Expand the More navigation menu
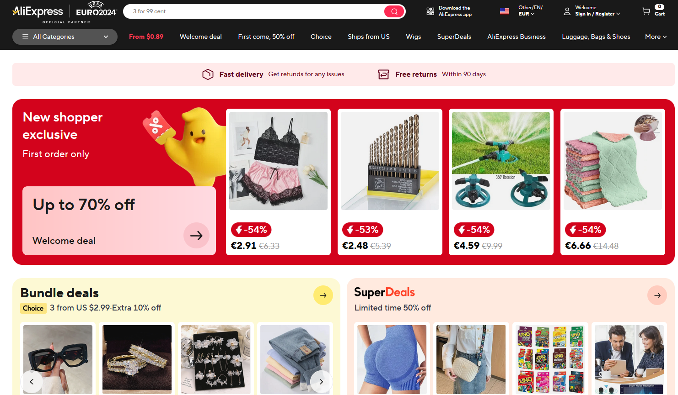The width and height of the screenshot is (678, 395). (x=656, y=37)
